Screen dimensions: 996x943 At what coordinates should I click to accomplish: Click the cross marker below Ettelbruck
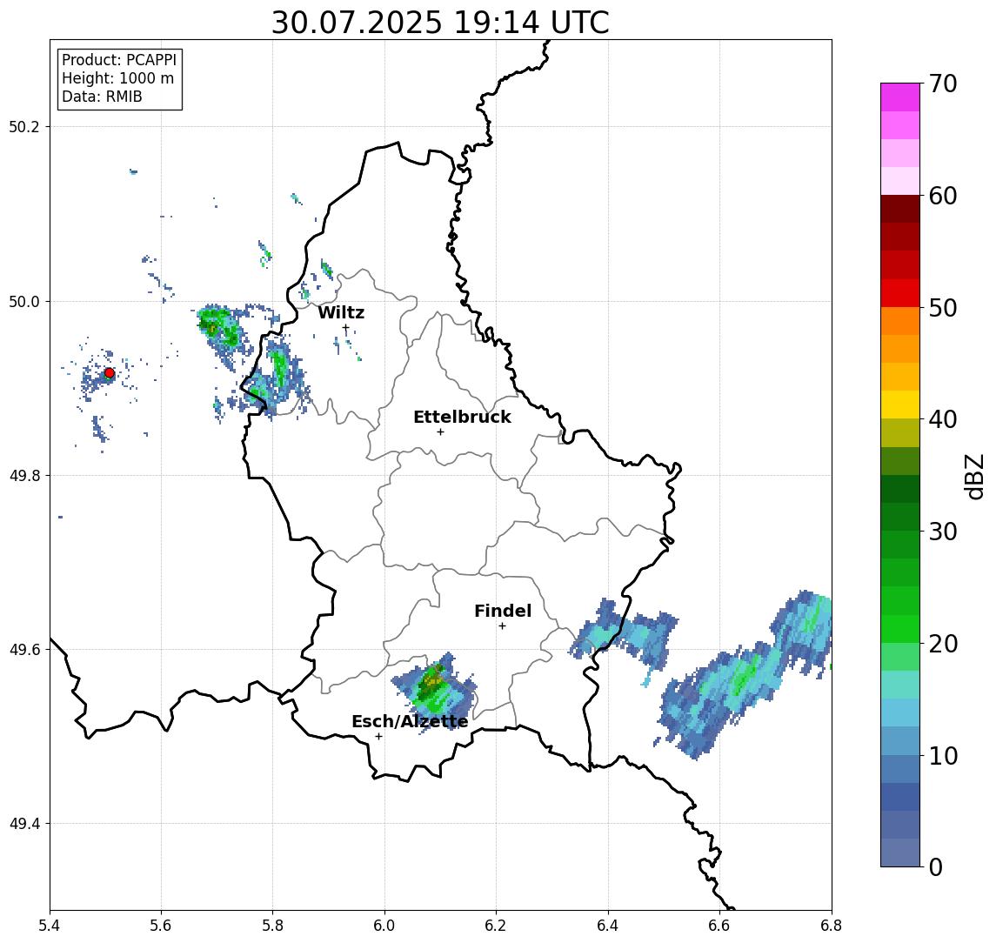point(440,432)
